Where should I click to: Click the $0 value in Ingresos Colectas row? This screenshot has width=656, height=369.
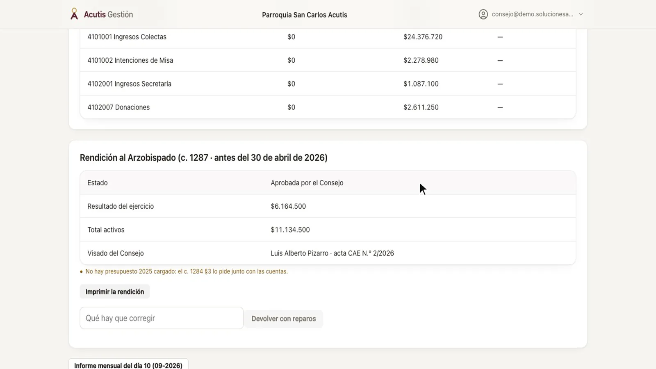291,37
